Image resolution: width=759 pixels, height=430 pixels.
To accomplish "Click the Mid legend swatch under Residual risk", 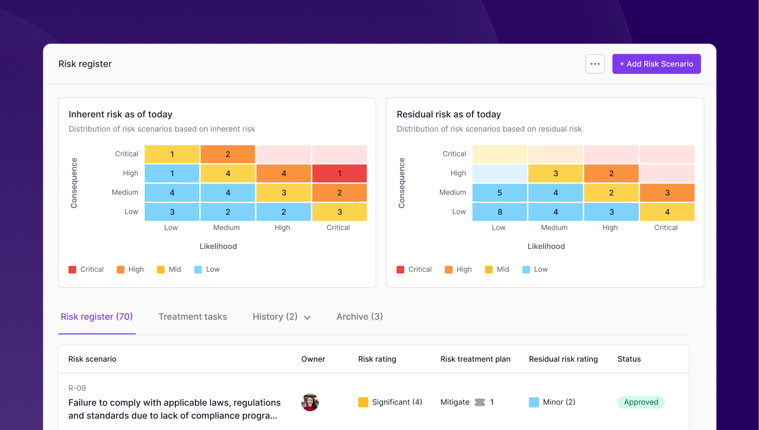I will [x=489, y=269].
